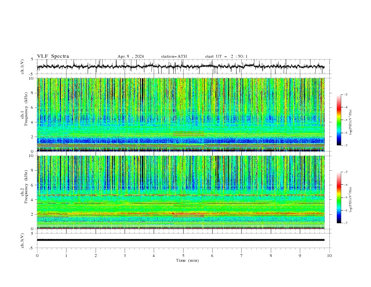Click the "Time (min)" axis label
This screenshot has width=371, height=287.
187,260
